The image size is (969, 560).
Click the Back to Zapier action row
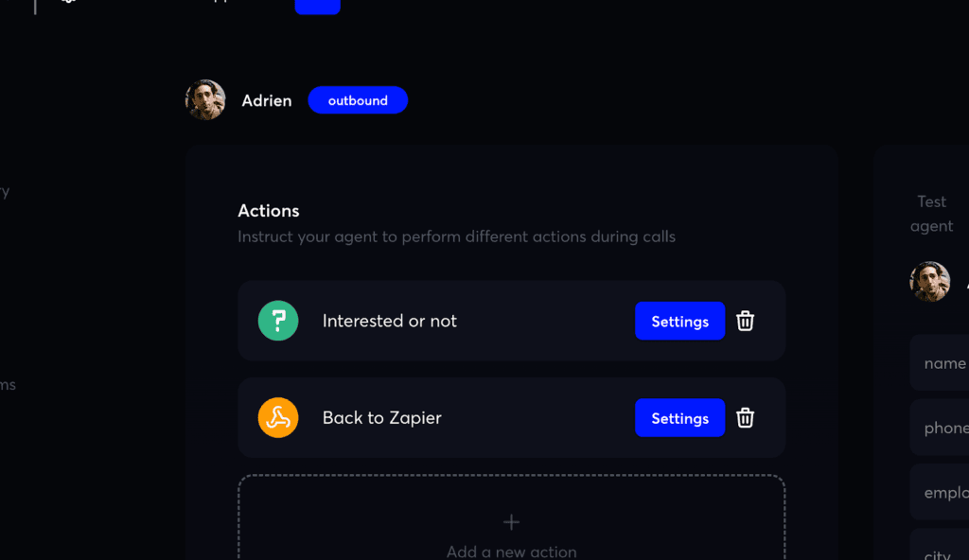click(x=426, y=417)
